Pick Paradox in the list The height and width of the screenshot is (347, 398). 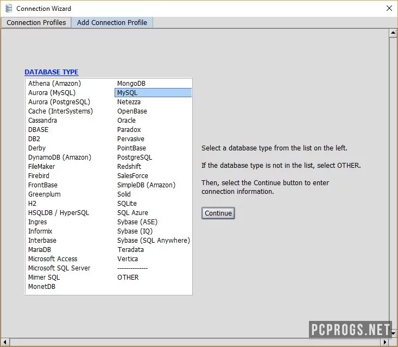click(x=129, y=130)
